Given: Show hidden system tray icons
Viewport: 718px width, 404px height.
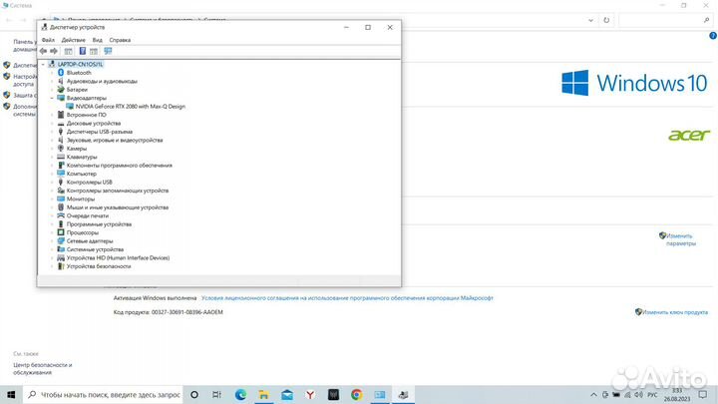Looking at the screenshot, I should 593,394.
